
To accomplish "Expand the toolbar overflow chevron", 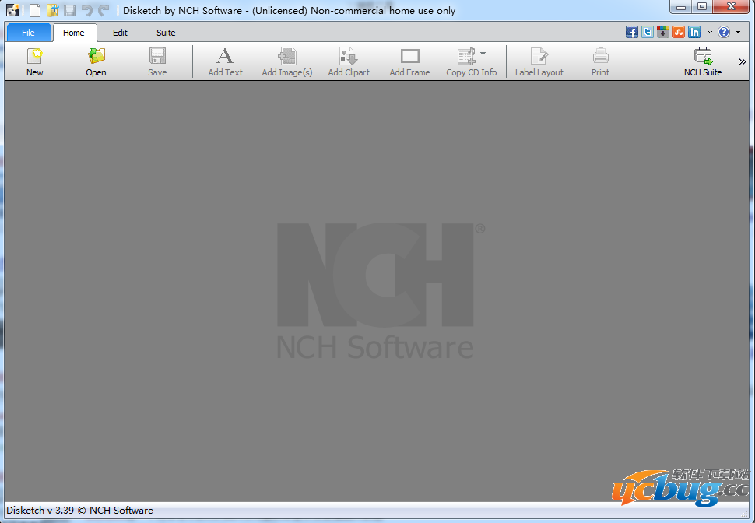I will (742, 62).
